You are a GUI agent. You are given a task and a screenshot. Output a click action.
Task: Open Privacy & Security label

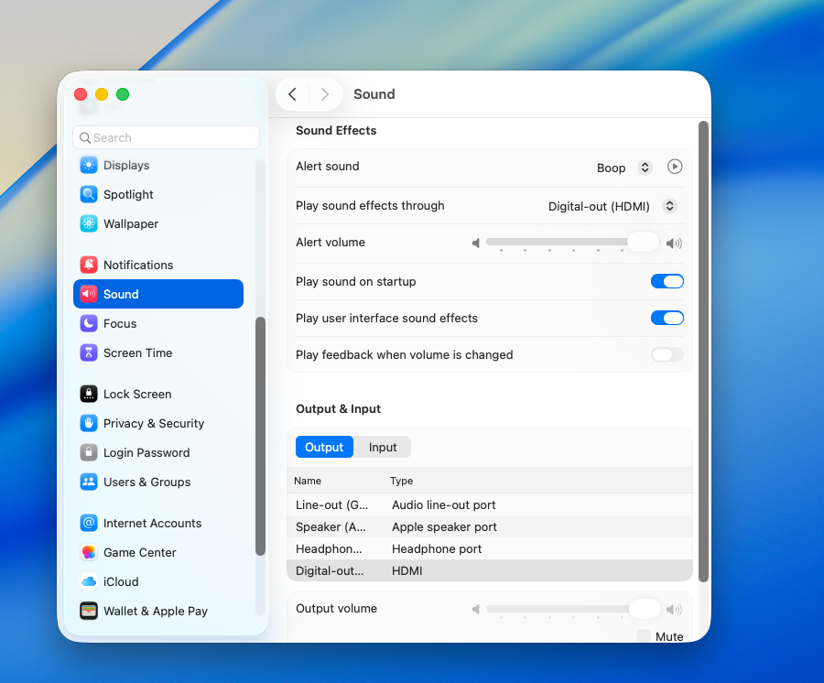[154, 424]
